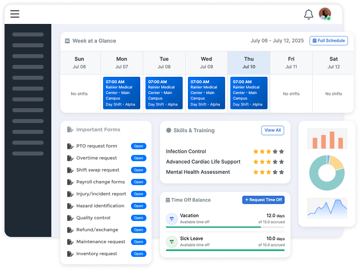Click the 'July 06 - July 12, 2025' date range

[x=277, y=40]
